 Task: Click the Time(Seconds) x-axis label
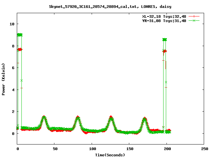[110, 155]
